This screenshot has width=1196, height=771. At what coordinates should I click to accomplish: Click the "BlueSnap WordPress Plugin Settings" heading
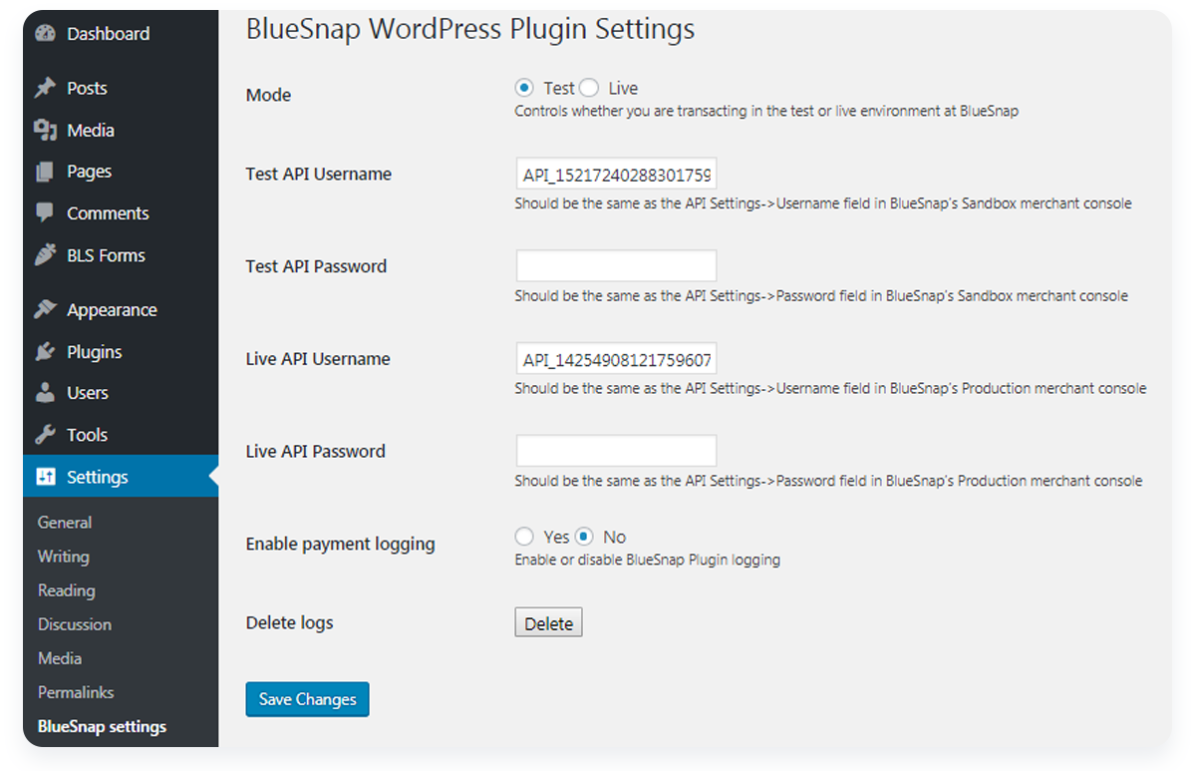470,29
